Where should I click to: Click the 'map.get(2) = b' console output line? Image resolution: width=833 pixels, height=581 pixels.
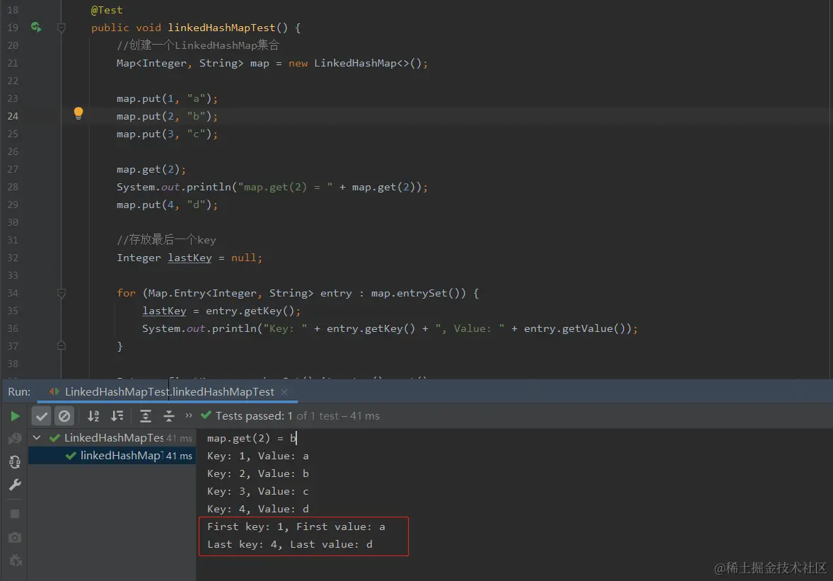(252, 438)
